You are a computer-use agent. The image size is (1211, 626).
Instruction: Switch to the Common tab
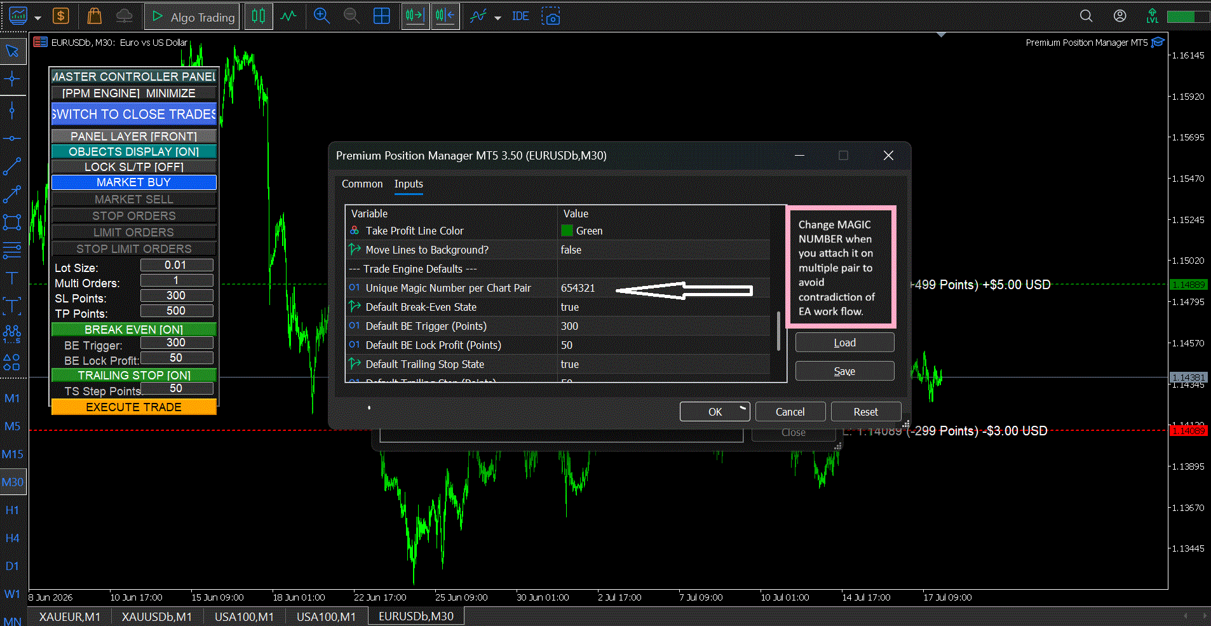pyautogui.click(x=362, y=184)
